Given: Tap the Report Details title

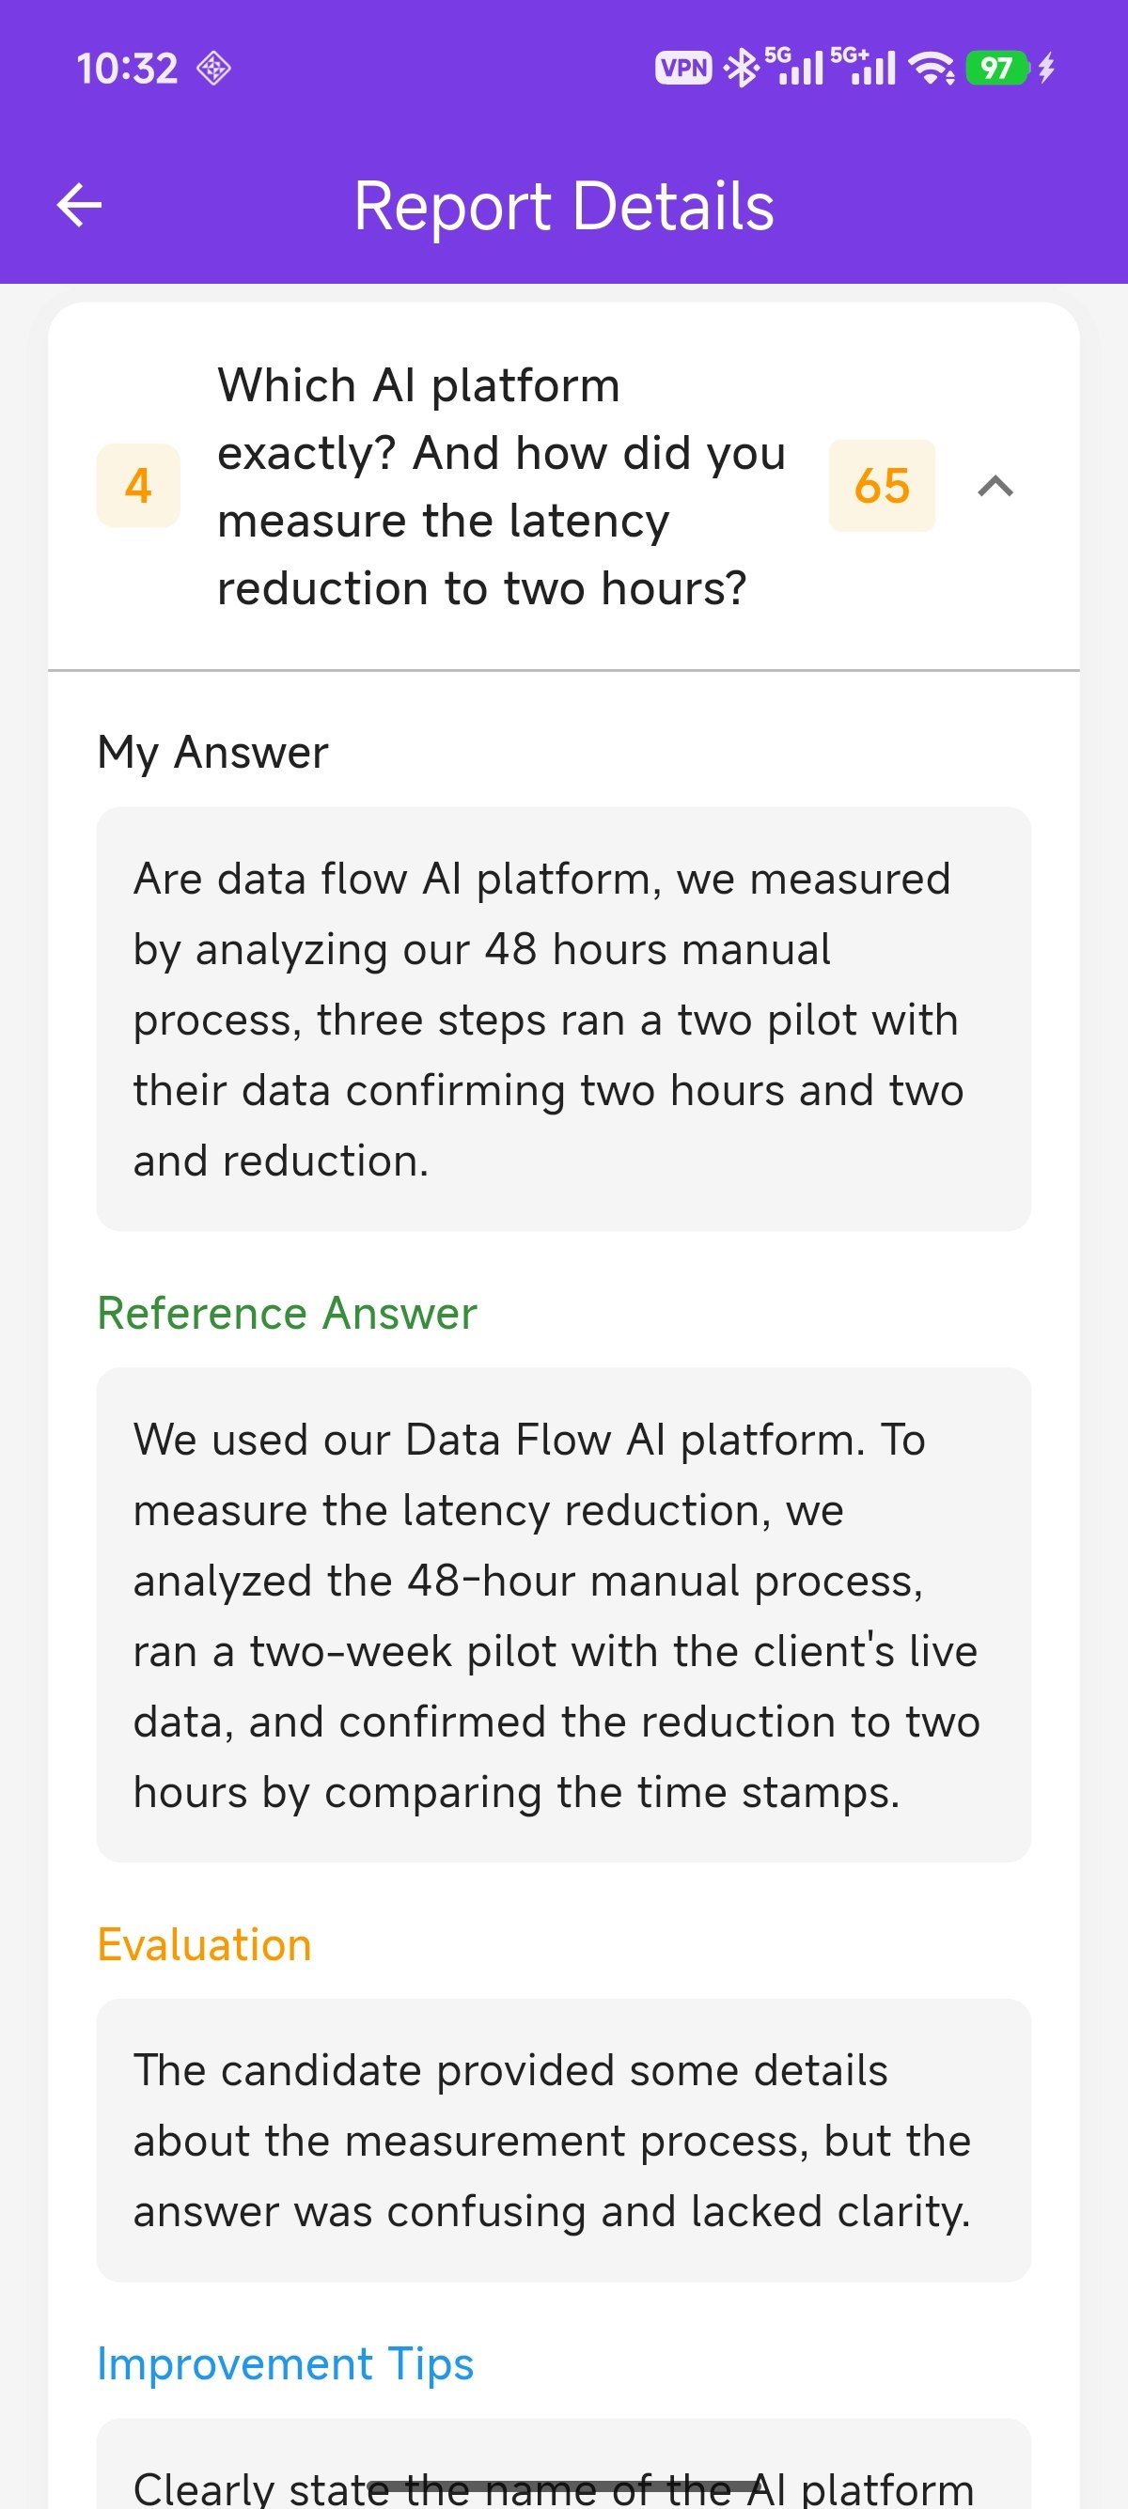Looking at the screenshot, I should click(564, 207).
